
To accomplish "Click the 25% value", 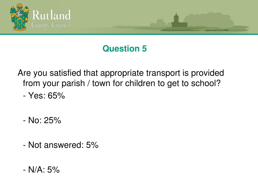I will coord(52,120).
